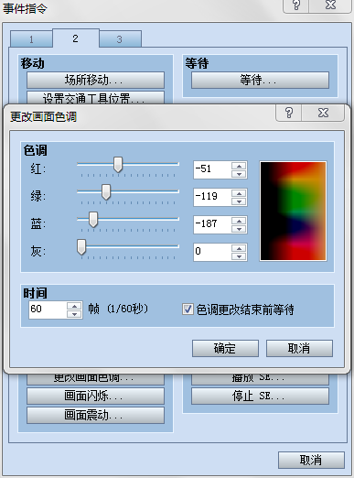Switch to tab 1 in 事件指令

pyautogui.click(x=31, y=39)
